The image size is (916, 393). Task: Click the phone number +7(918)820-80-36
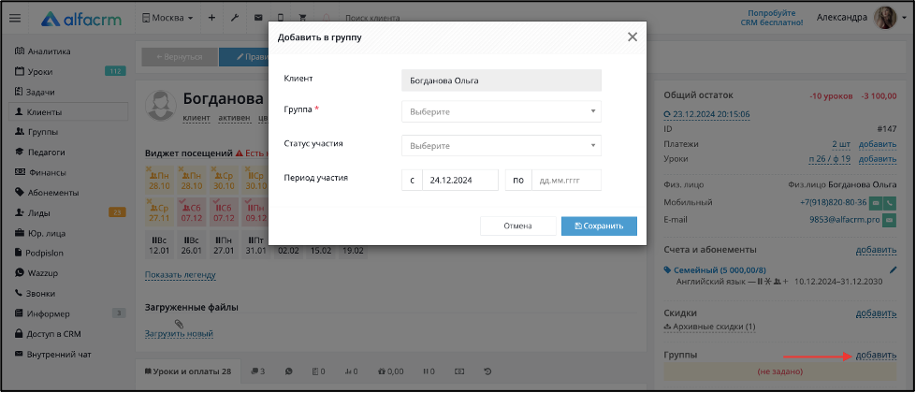tap(833, 203)
